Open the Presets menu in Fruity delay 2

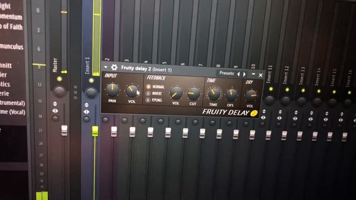[x=226, y=73]
